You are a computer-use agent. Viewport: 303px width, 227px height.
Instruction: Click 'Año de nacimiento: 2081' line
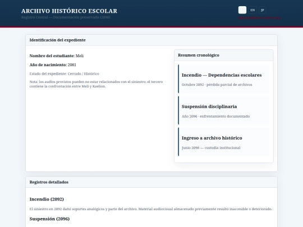coord(53,65)
